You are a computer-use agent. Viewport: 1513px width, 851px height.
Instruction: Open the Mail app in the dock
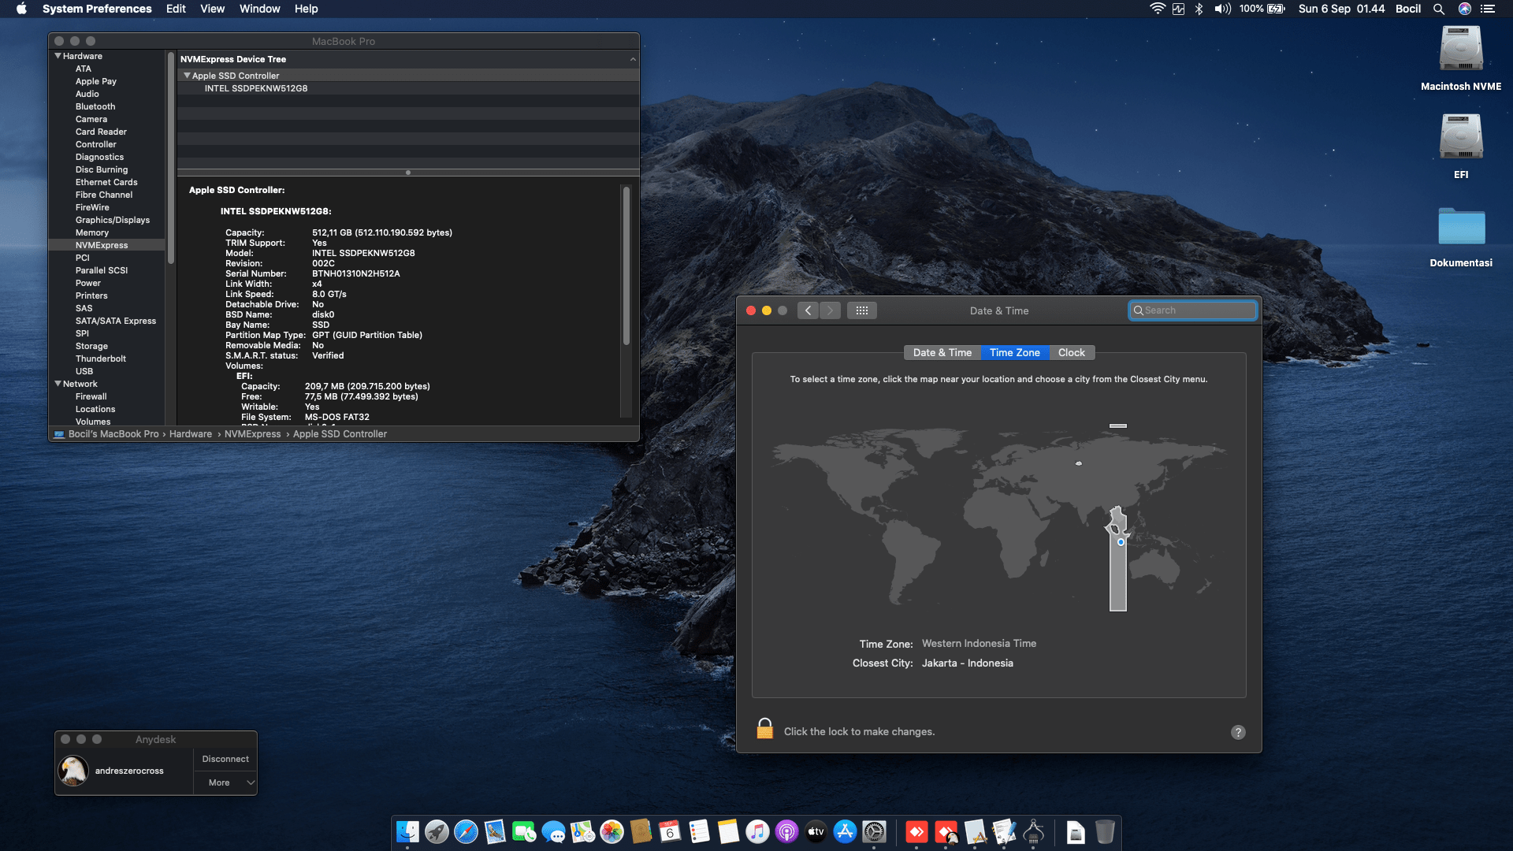tap(495, 832)
